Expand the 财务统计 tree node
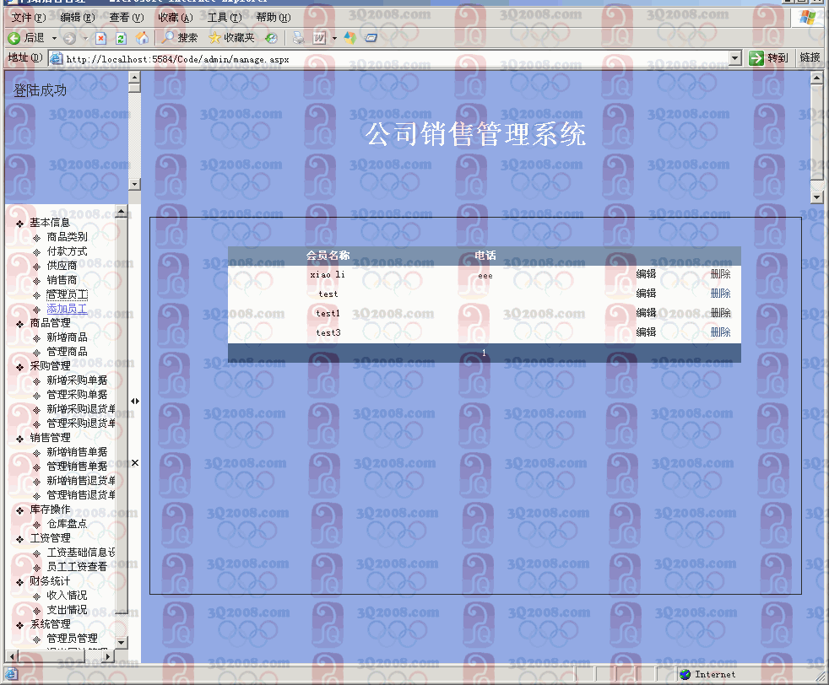Image resolution: width=829 pixels, height=685 pixels. point(20,583)
